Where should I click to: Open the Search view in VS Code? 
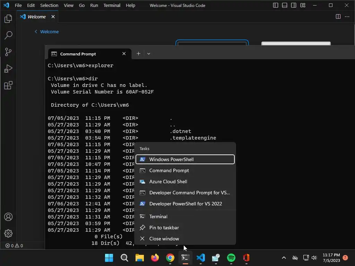click(x=8, y=35)
